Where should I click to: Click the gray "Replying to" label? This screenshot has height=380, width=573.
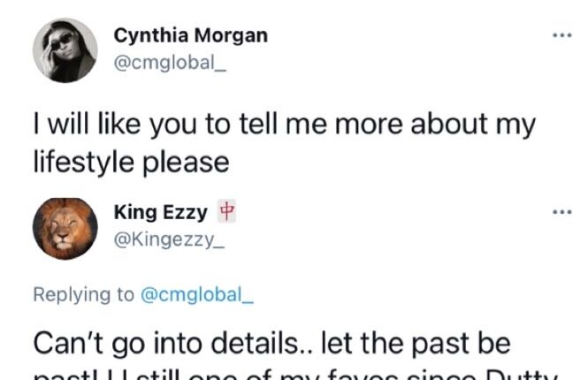[x=84, y=294]
